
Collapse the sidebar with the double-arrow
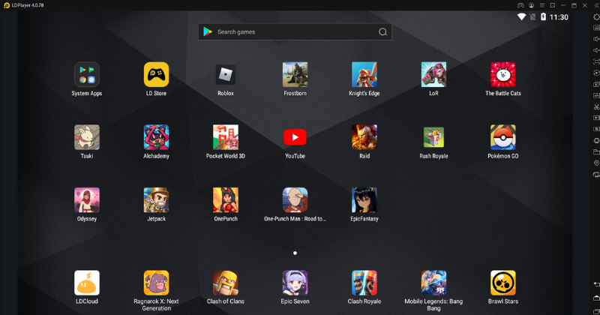(x=596, y=5)
